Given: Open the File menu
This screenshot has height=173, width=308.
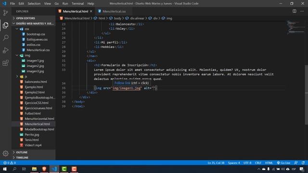Looking at the screenshot, I should (13, 3).
